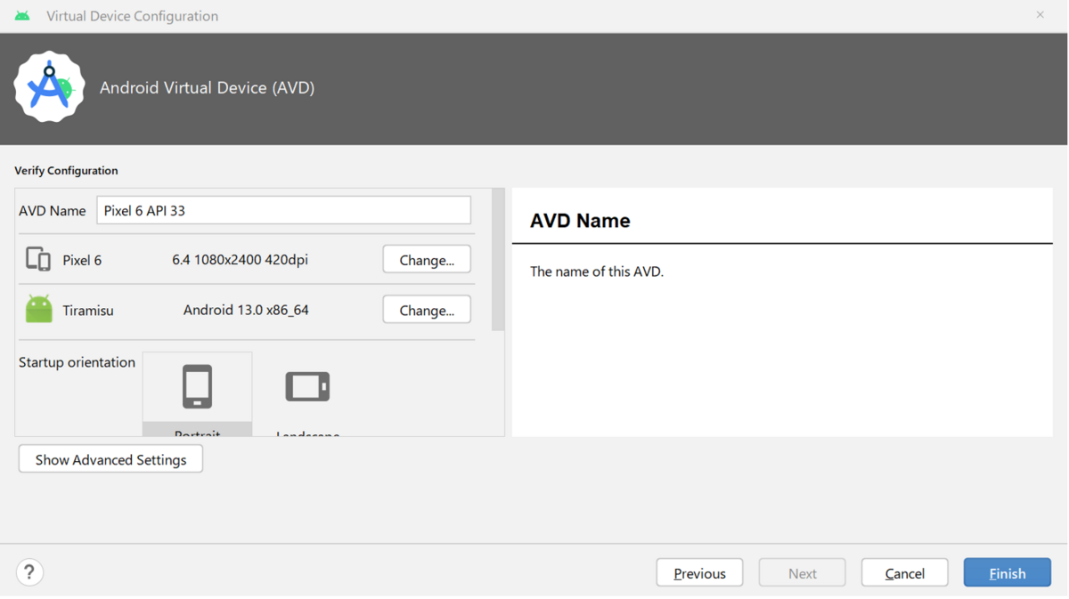Click the Tiramisu Android robot icon
Image resolution: width=1069 pixels, height=599 pixels.
(38, 309)
